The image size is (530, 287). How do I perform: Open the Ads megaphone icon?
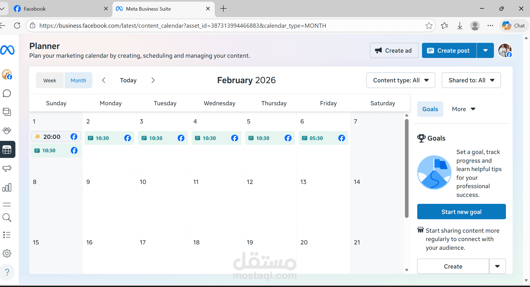pos(7,168)
